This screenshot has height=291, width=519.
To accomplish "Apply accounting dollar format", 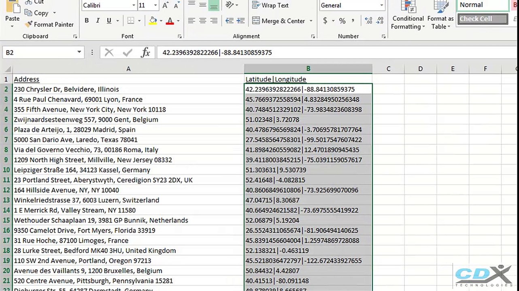I will point(325,21).
